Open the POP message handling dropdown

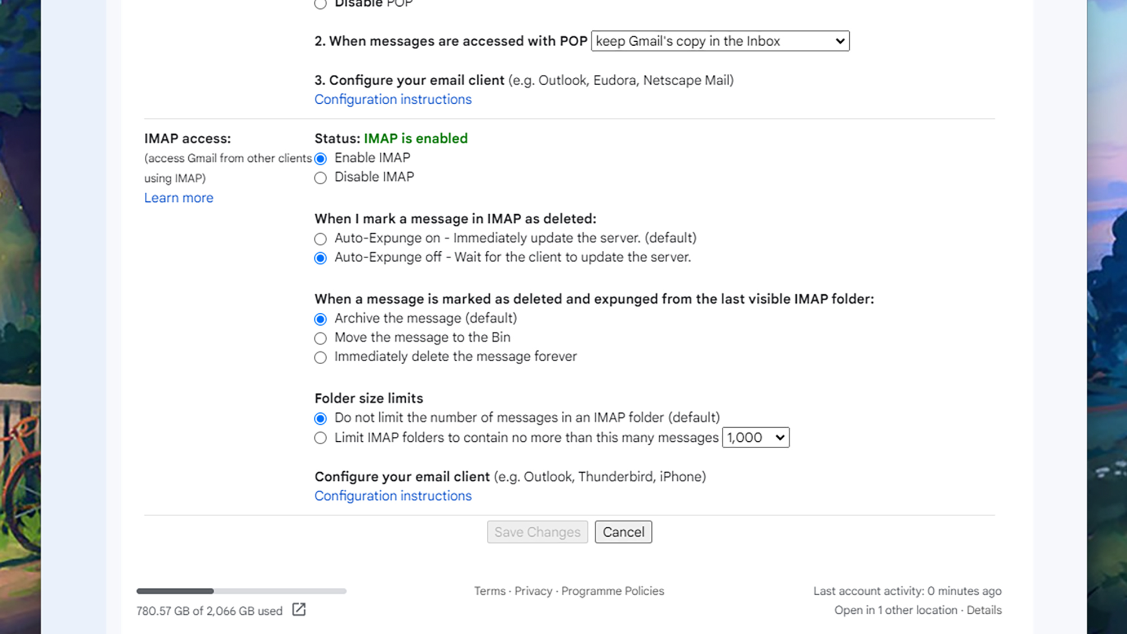coord(720,41)
